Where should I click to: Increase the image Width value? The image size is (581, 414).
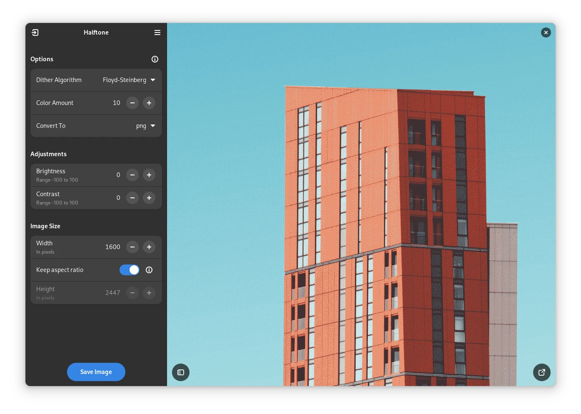[149, 247]
